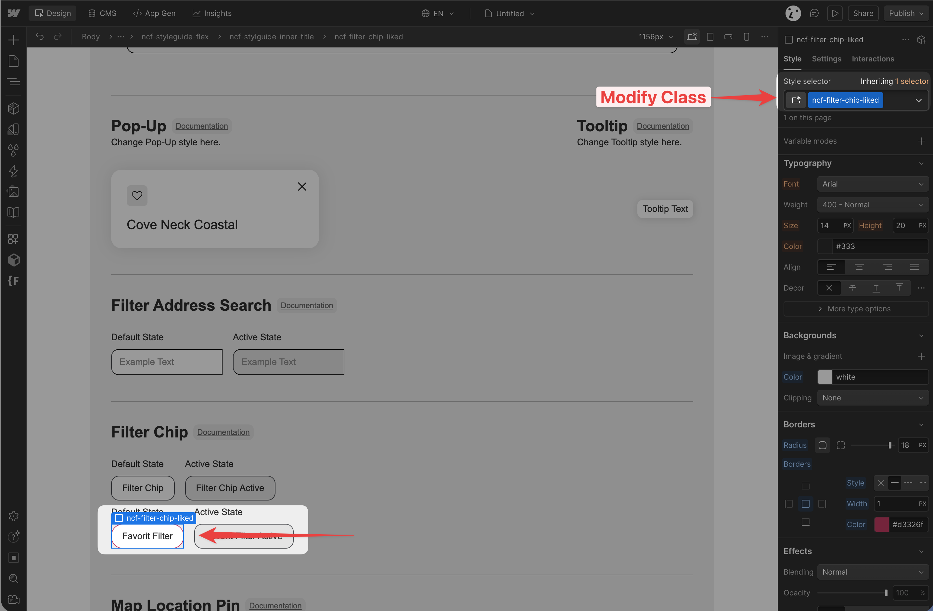Open the Font Arial dropdown
Image resolution: width=933 pixels, height=611 pixels.
point(873,184)
